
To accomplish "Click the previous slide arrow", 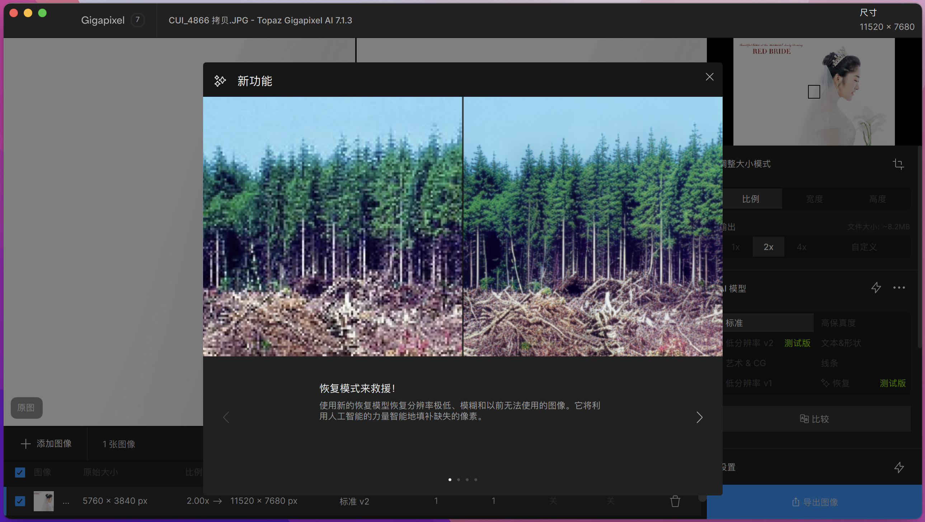I will coord(226,417).
